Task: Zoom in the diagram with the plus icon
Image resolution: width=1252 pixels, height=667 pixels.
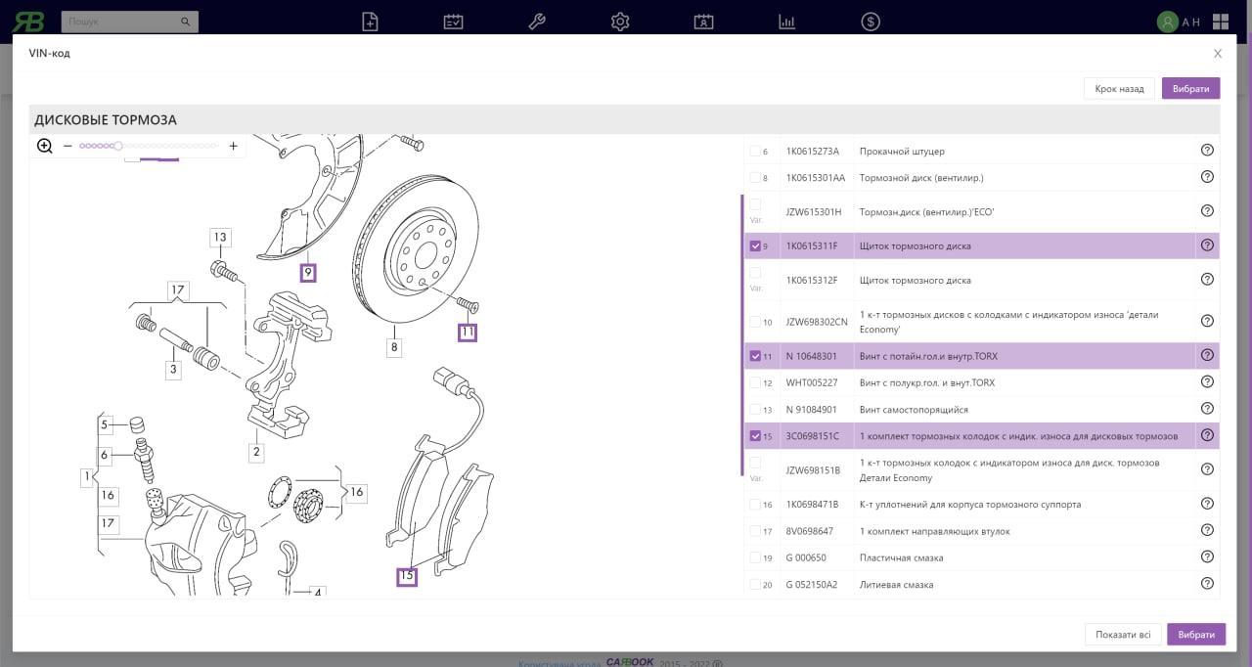Action: tap(233, 147)
